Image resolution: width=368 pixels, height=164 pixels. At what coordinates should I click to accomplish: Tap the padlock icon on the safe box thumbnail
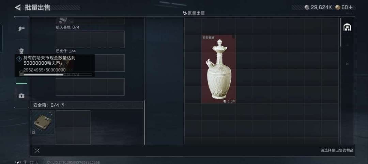(33, 132)
